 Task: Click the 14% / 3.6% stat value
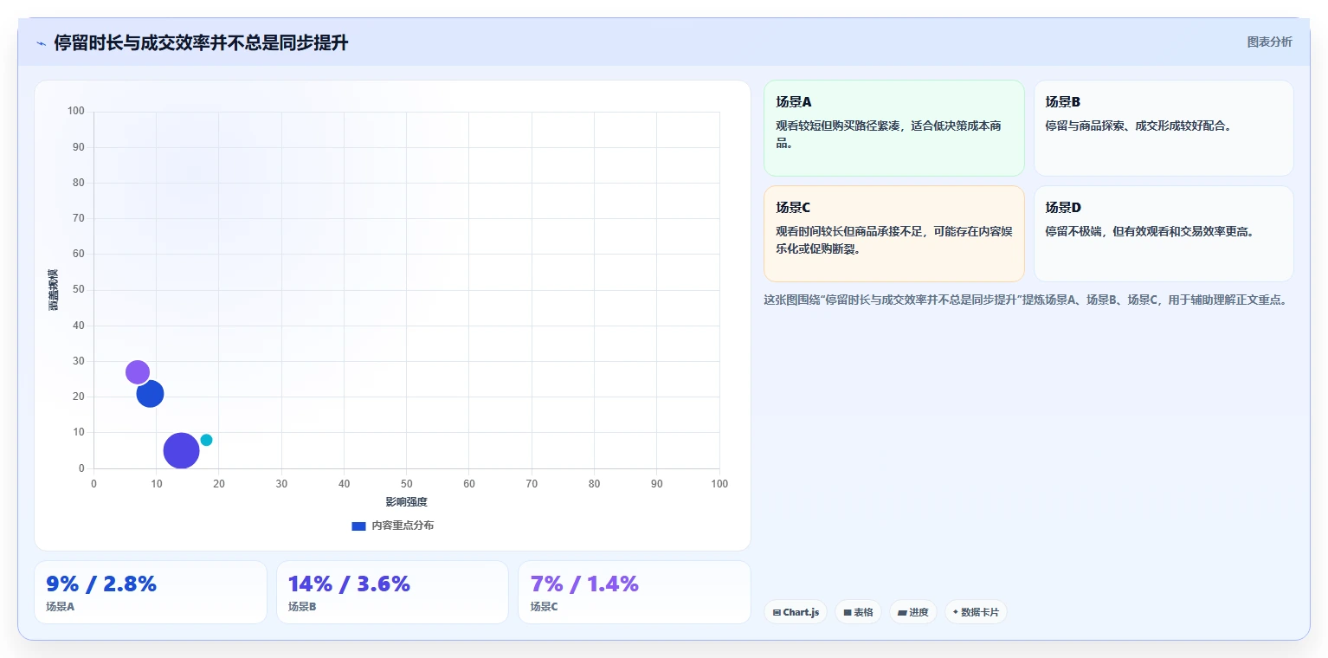point(349,584)
